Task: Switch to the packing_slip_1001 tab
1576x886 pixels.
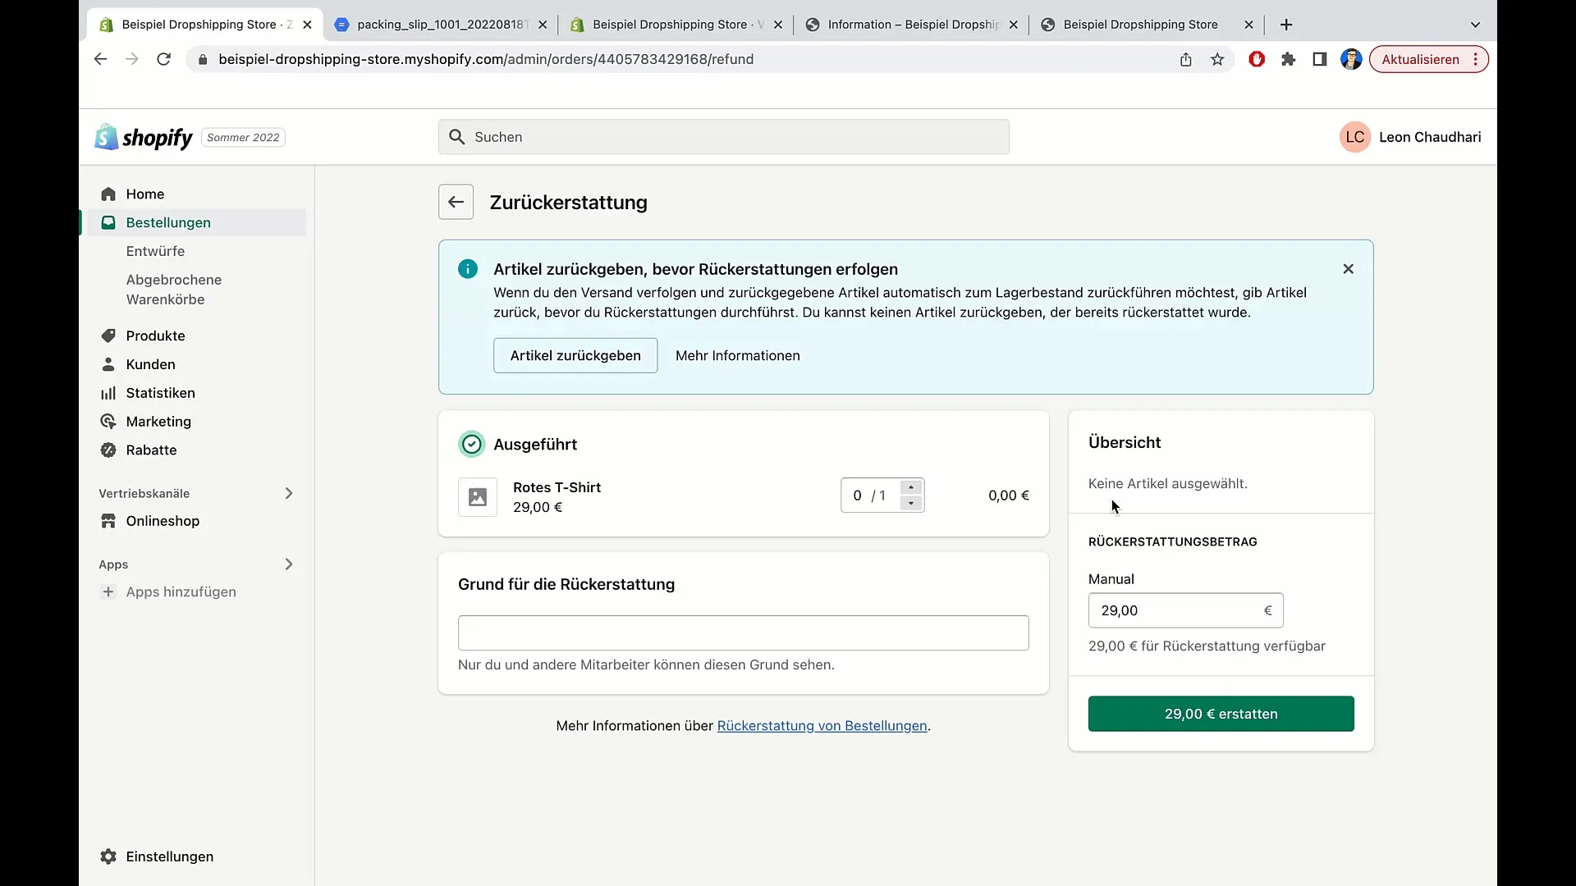Action: 440,25
